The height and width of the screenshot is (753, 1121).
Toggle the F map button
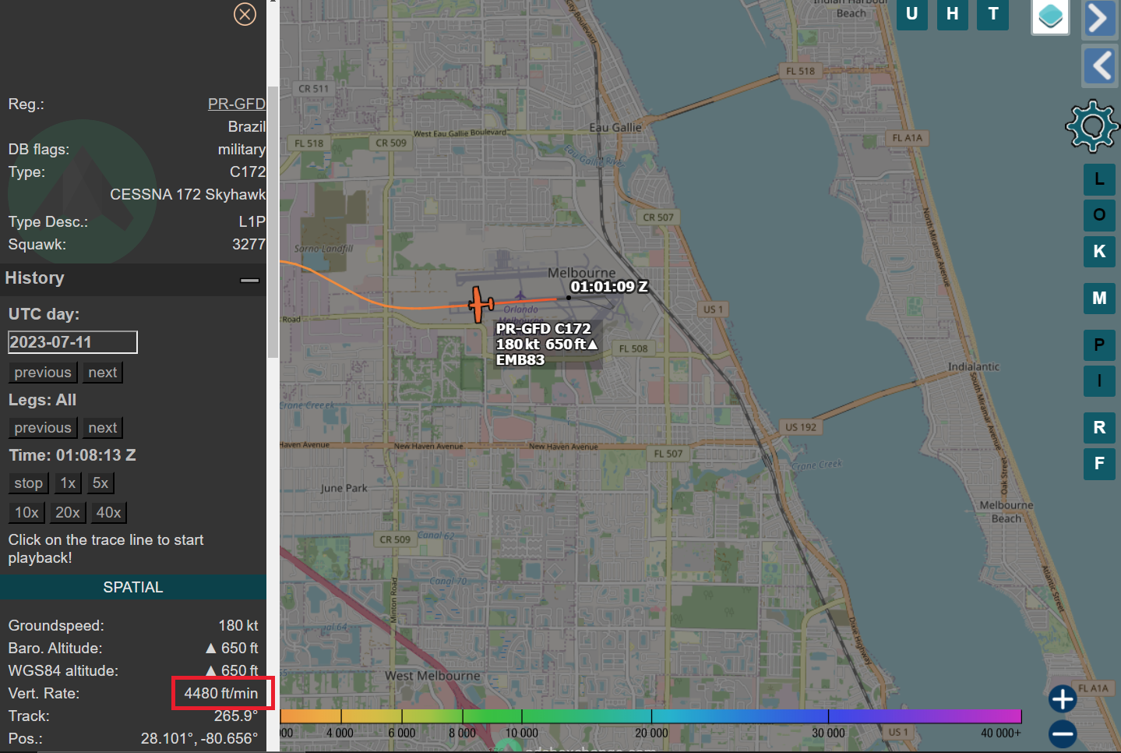point(1099,464)
